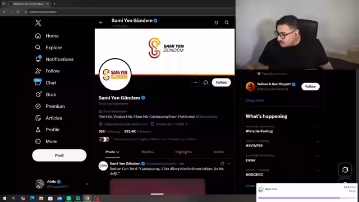359x202 pixels.
Task: Click post author avatar in the feed
Action: pyautogui.click(x=103, y=166)
